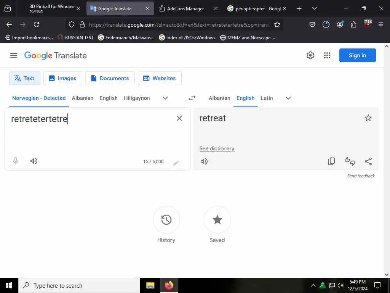Image resolution: width=390 pixels, height=293 pixels.
Task: Open Extensions puzzle icon
Action: [x=353, y=24]
